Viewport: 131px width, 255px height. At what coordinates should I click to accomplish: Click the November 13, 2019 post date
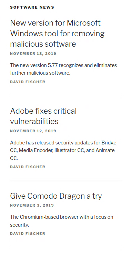click(x=33, y=54)
